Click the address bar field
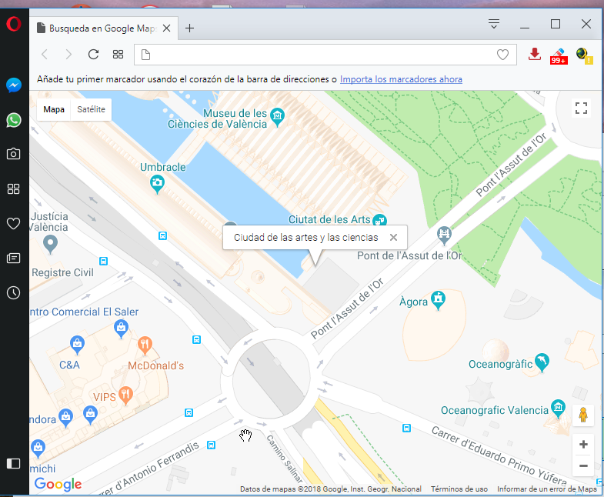 click(x=325, y=55)
